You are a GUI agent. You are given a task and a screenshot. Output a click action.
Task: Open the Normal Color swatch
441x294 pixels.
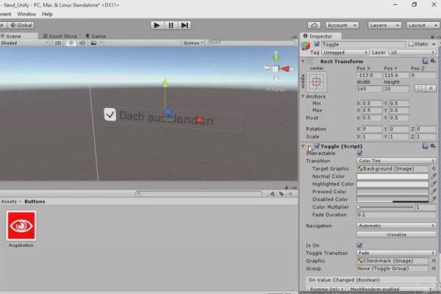tap(392, 176)
